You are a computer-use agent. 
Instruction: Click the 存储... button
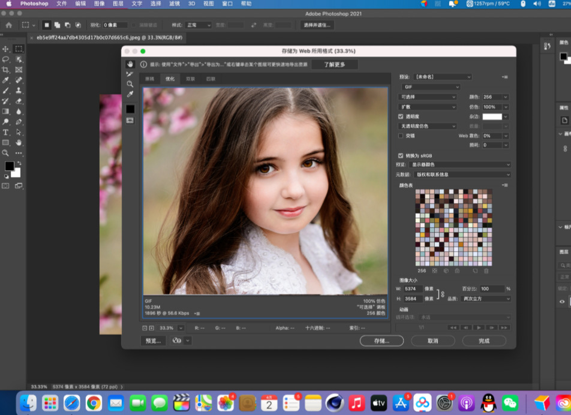381,341
